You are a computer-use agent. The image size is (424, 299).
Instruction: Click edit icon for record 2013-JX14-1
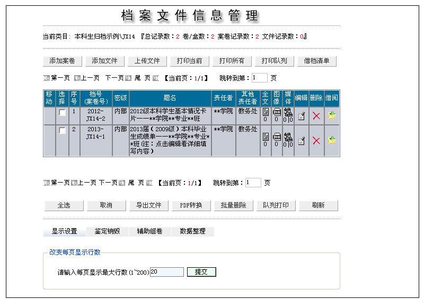(x=301, y=140)
